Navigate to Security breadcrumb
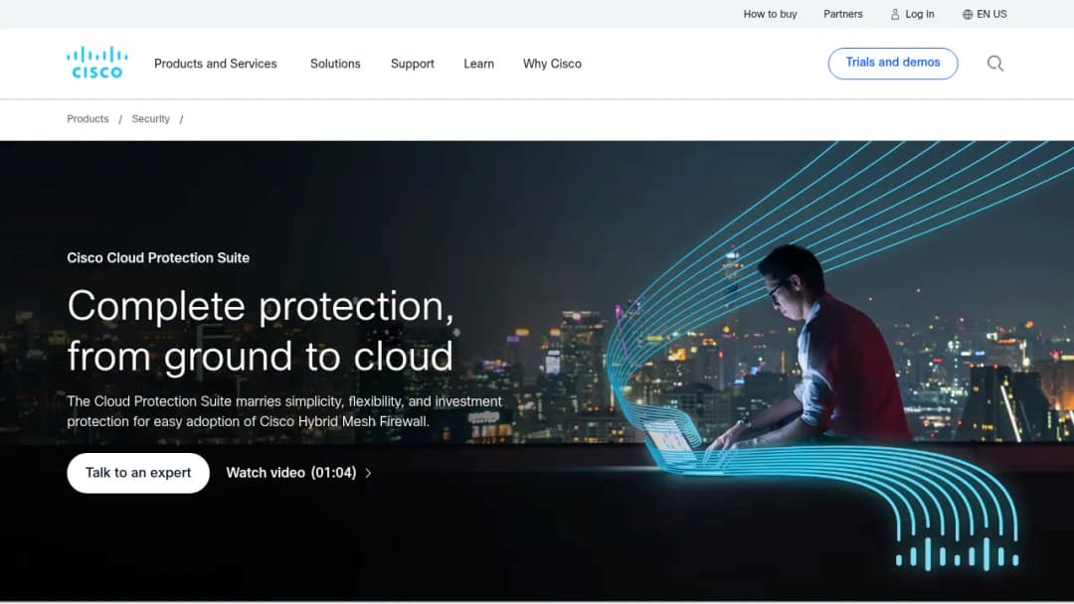This screenshot has height=604, width=1074. click(151, 119)
